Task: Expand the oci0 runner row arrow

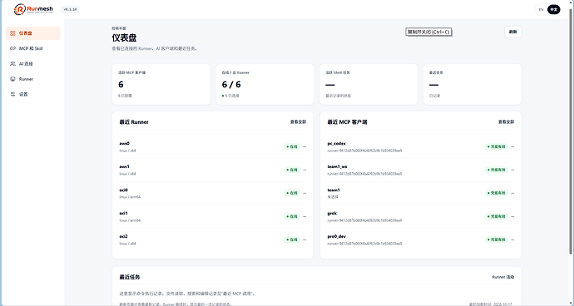Action: [x=304, y=193]
